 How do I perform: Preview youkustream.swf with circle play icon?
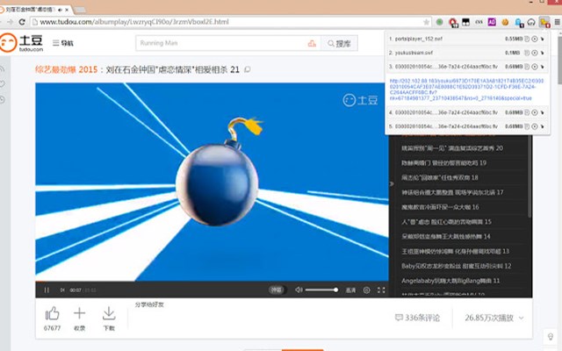click(535, 53)
